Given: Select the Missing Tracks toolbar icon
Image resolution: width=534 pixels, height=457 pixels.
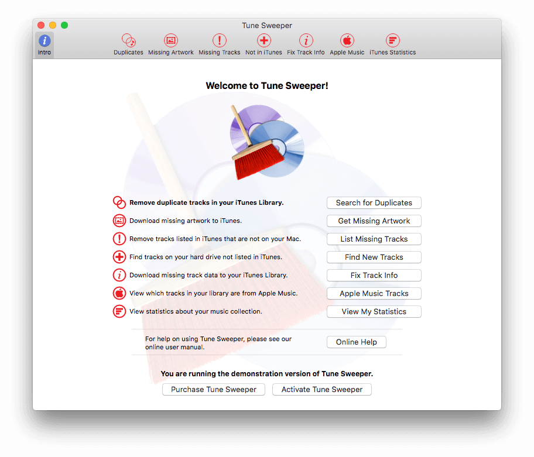Looking at the screenshot, I should click(x=220, y=45).
